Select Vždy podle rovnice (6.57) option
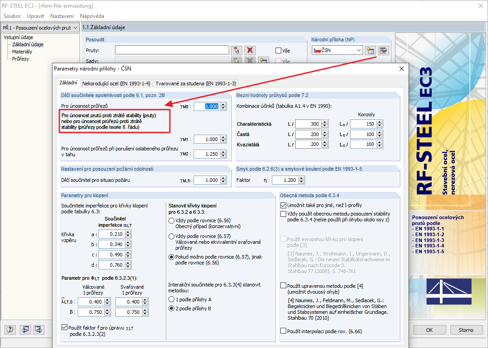 171,236
